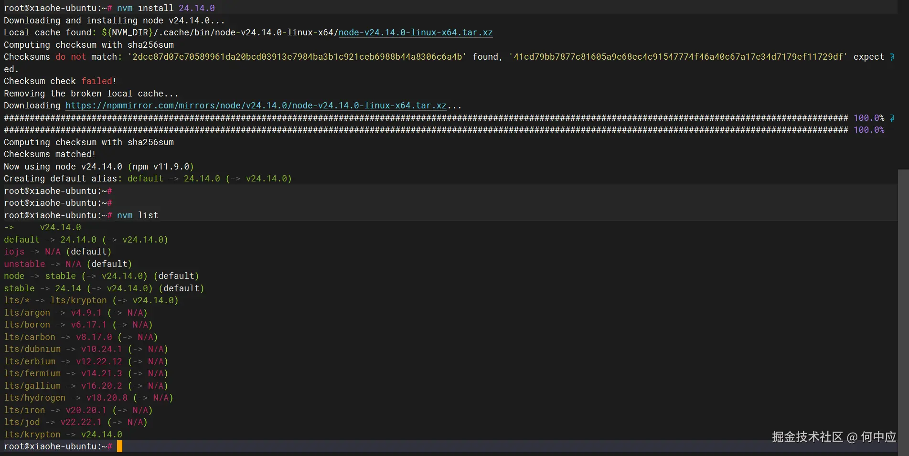Click the lts/boron v6.17.1 row
Viewport: 909px width, 456px height.
click(78, 325)
